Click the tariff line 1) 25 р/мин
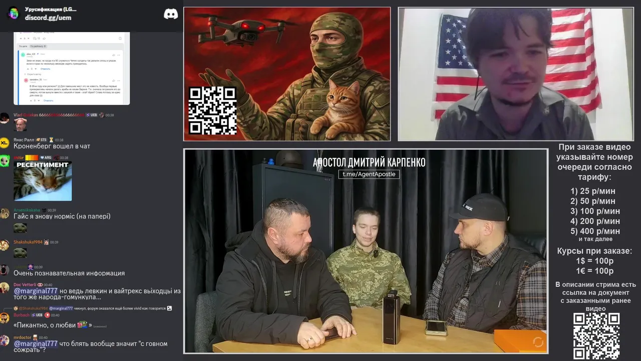Image resolution: width=641 pixels, height=361 pixels. click(x=593, y=191)
